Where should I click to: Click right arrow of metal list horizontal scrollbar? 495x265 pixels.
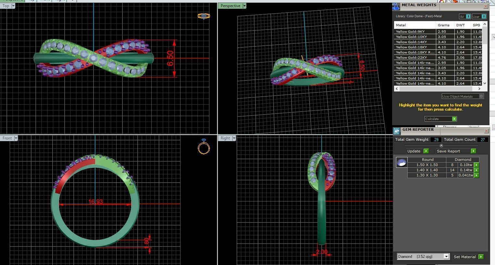(480, 89)
